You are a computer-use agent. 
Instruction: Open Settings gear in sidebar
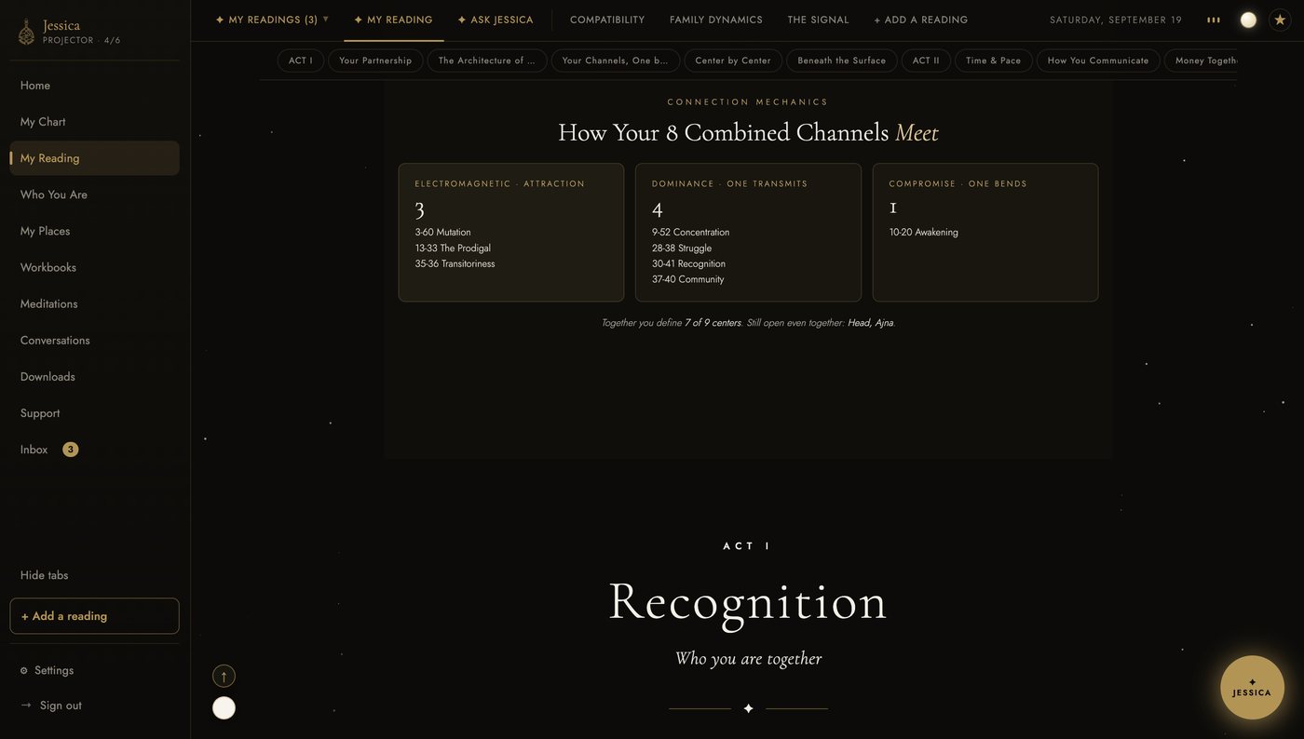(24, 670)
